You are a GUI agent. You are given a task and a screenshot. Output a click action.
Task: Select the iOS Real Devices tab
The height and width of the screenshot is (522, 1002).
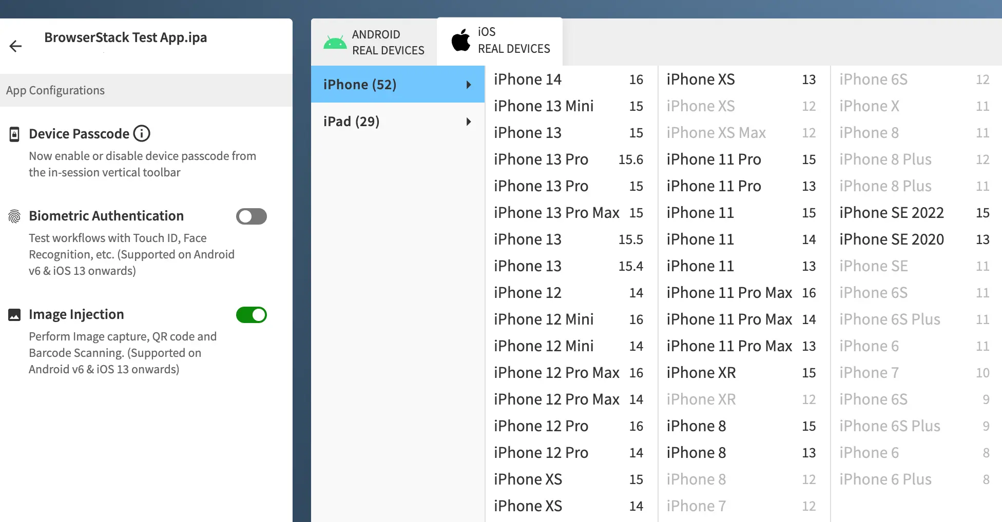click(500, 41)
